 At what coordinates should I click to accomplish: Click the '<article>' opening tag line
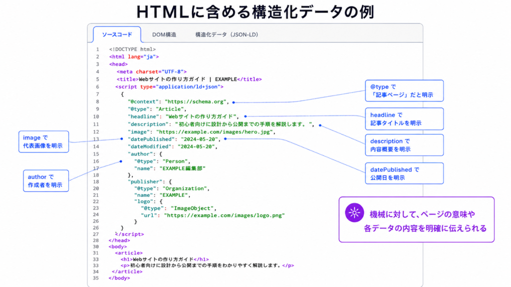point(128,253)
